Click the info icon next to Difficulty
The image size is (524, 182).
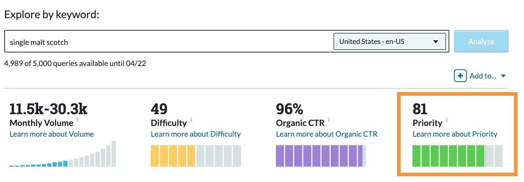point(191,120)
